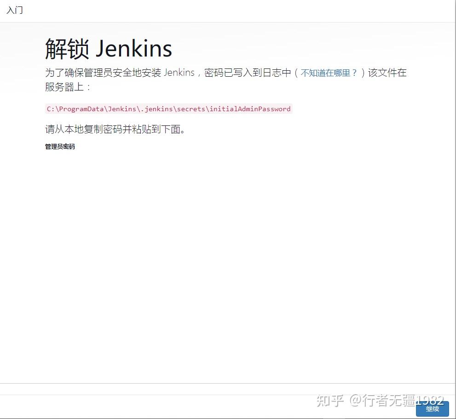This screenshot has width=456, height=419.
Task: Click the 解锁 Jenkins page title
Action: tap(108, 48)
